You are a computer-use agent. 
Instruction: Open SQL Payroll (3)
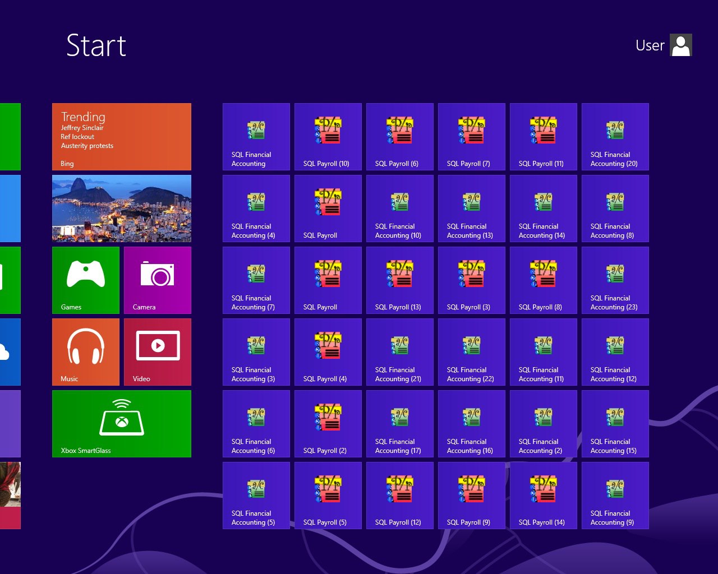click(x=472, y=280)
